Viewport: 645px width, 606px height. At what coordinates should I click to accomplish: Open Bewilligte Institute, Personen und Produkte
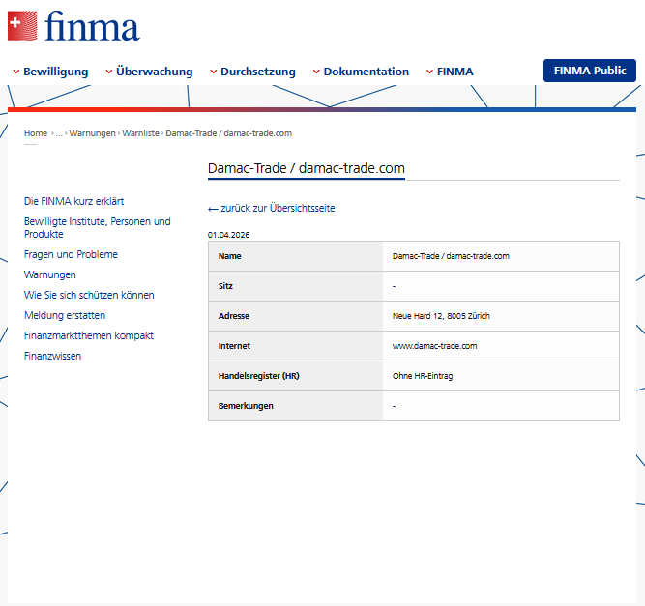tap(98, 228)
